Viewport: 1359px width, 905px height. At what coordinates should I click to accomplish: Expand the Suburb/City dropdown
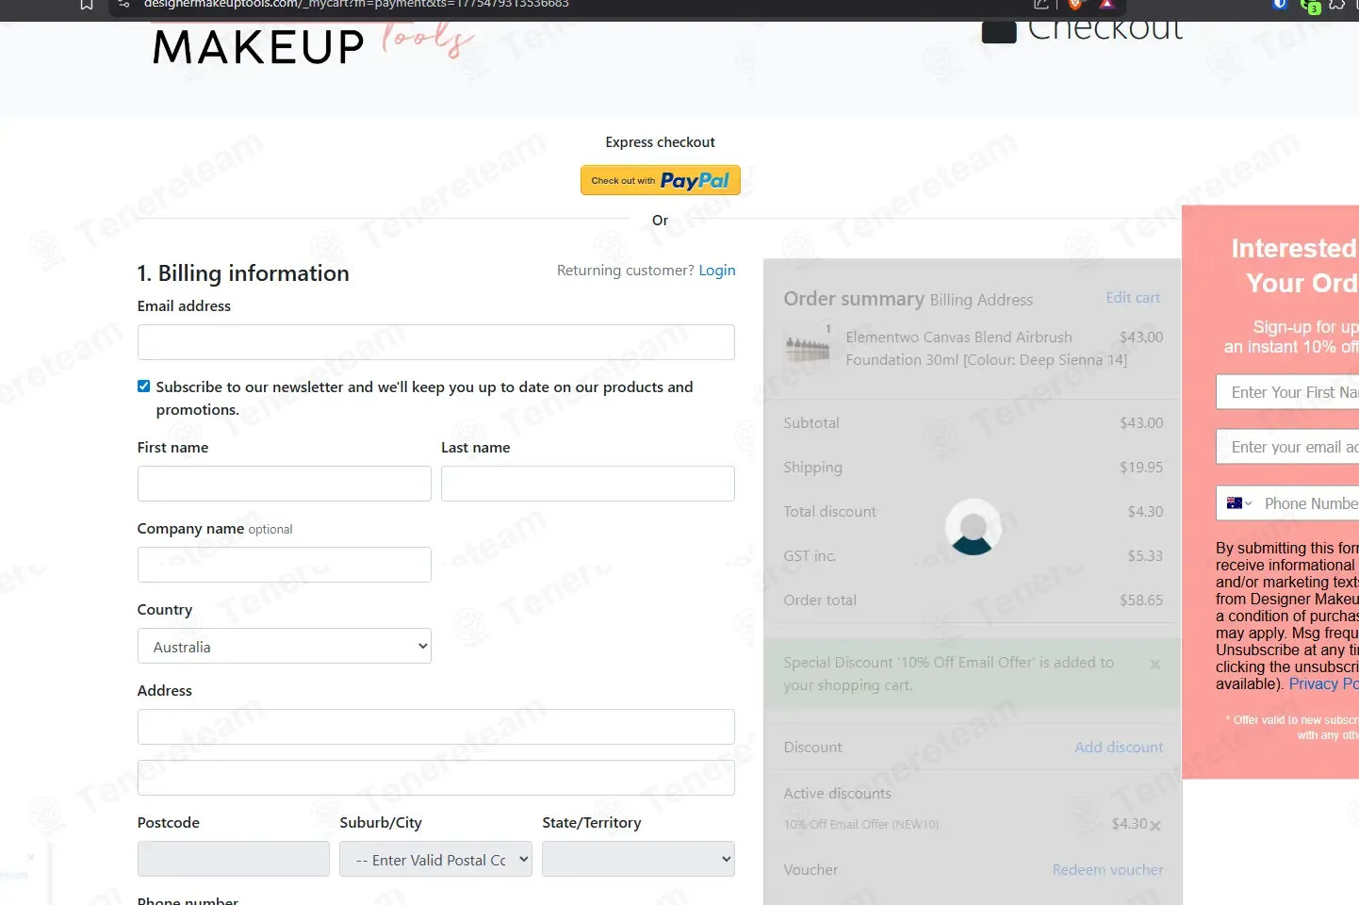[x=435, y=860]
